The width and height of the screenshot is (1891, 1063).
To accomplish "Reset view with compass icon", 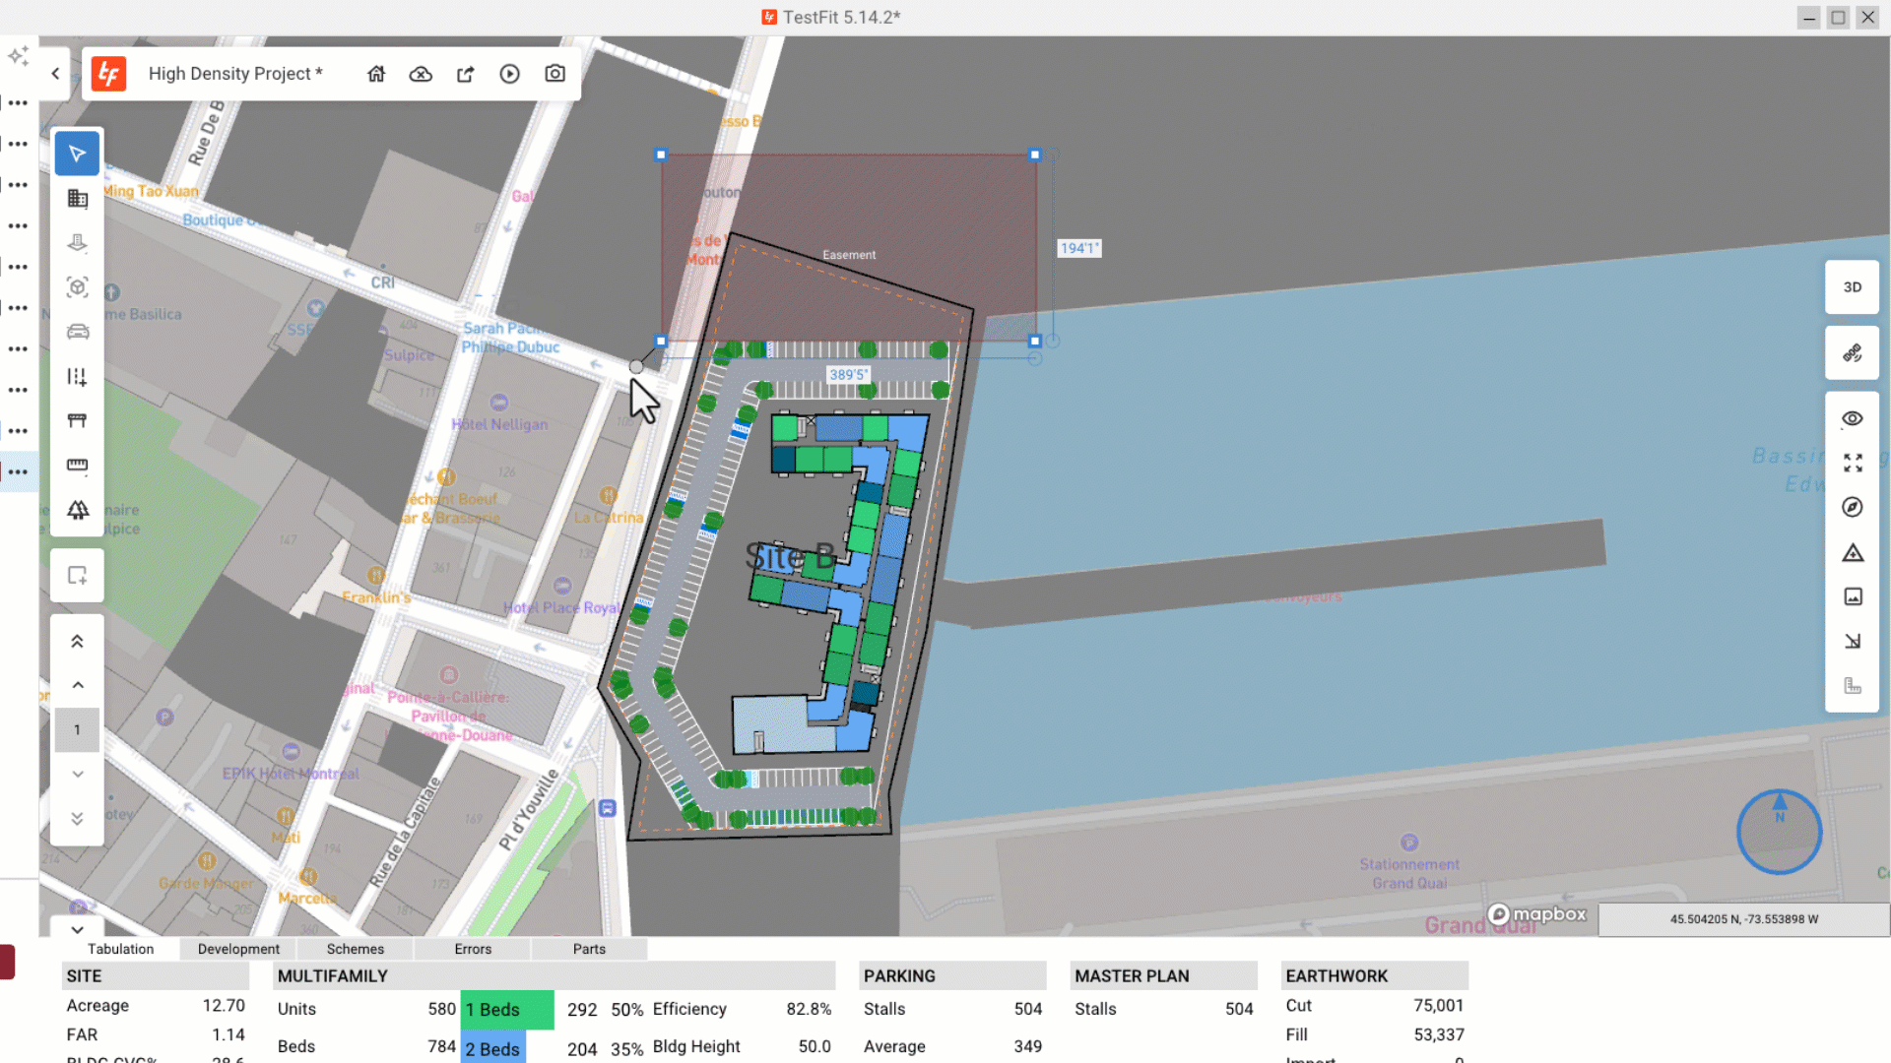I will click(x=1853, y=507).
